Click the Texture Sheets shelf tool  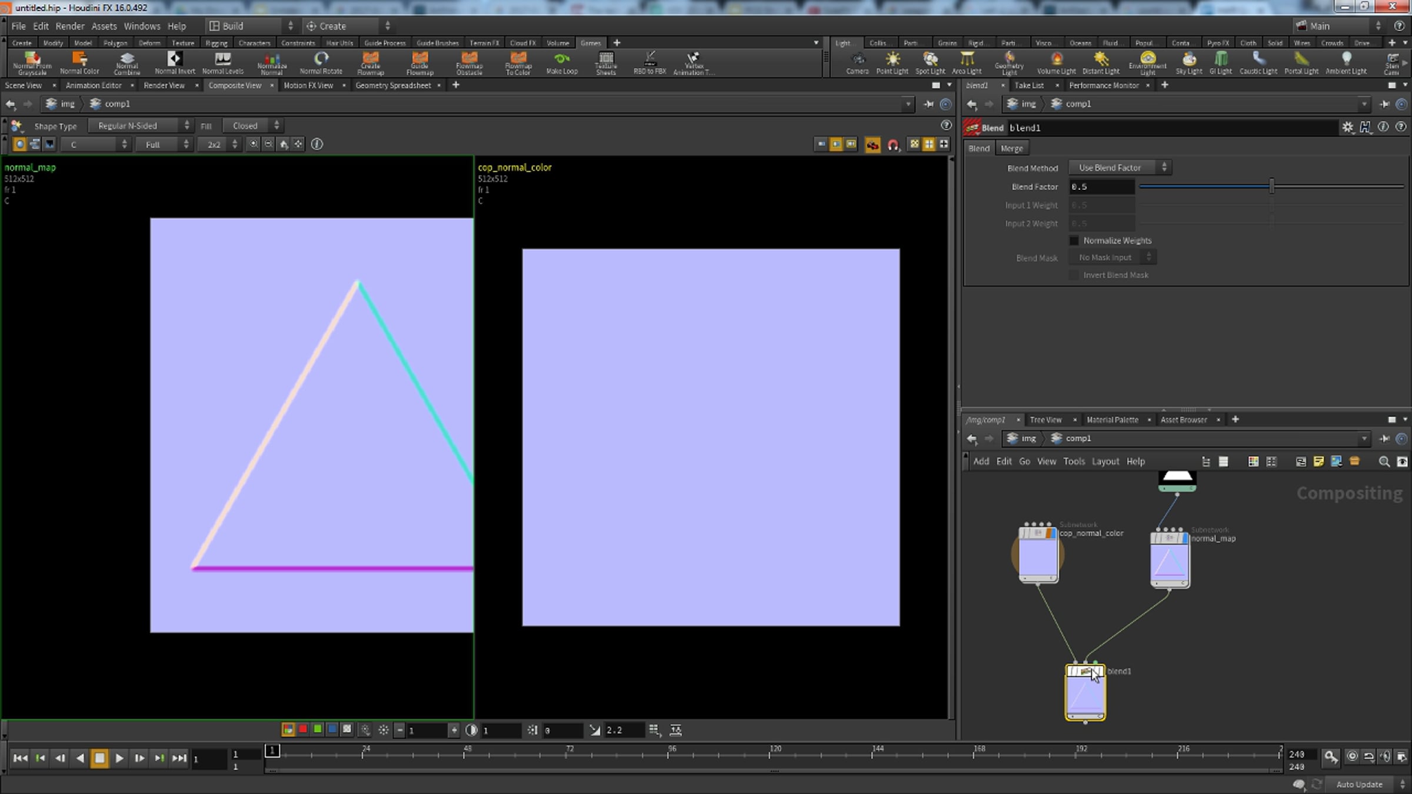tap(605, 63)
